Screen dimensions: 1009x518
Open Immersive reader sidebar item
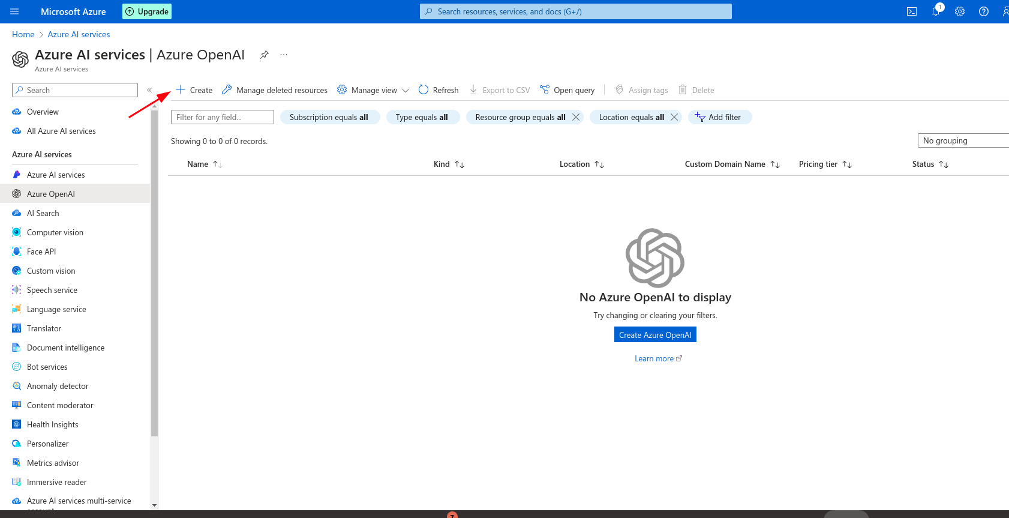75,482
